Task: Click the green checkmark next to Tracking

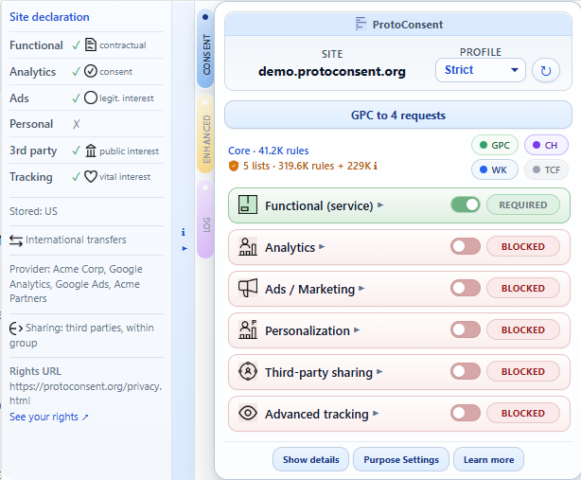Action: pos(76,177)
